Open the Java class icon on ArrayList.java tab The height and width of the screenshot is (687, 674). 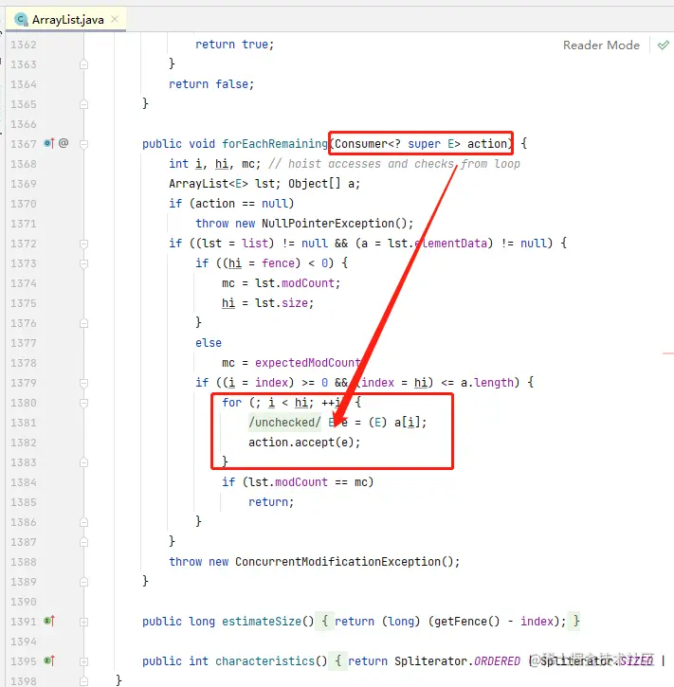coord(21,20)
